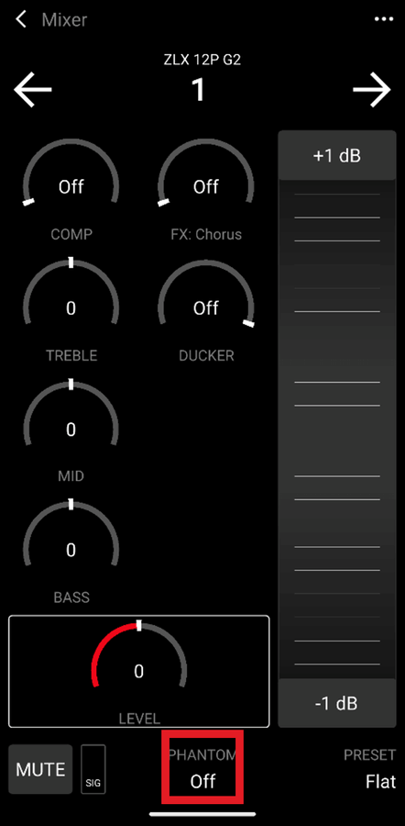405x826 pixels.
Task: Open the PRESET Flat selector
Action: click(369, 768)
